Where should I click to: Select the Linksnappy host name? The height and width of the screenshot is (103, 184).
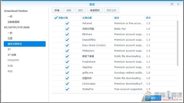[89, 84]
